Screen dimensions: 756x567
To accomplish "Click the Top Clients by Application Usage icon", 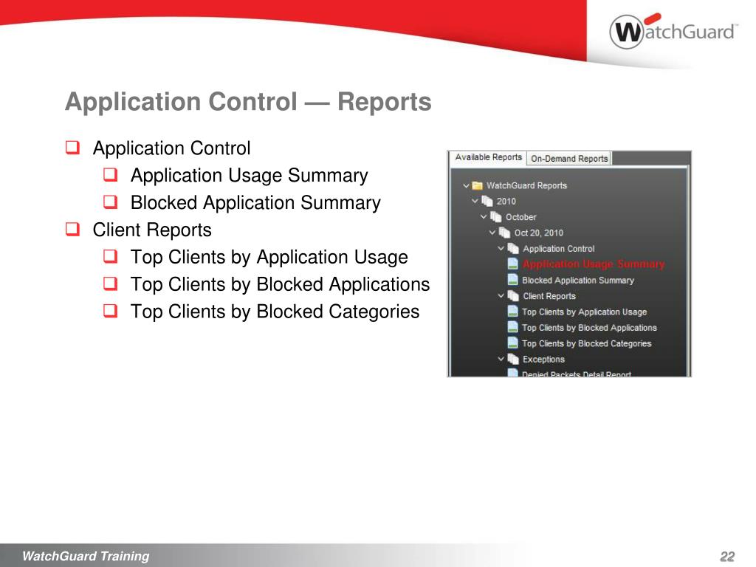I will pyautogui.click(x=512, y=312).
